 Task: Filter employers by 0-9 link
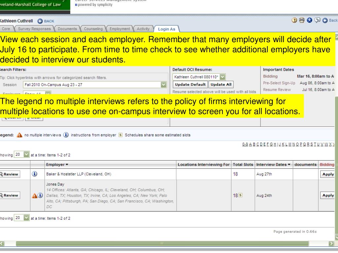245,144
